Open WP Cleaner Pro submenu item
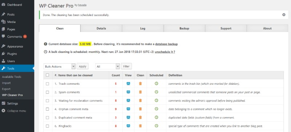Viewport: 291px width, 132px height. click(12, 95)
